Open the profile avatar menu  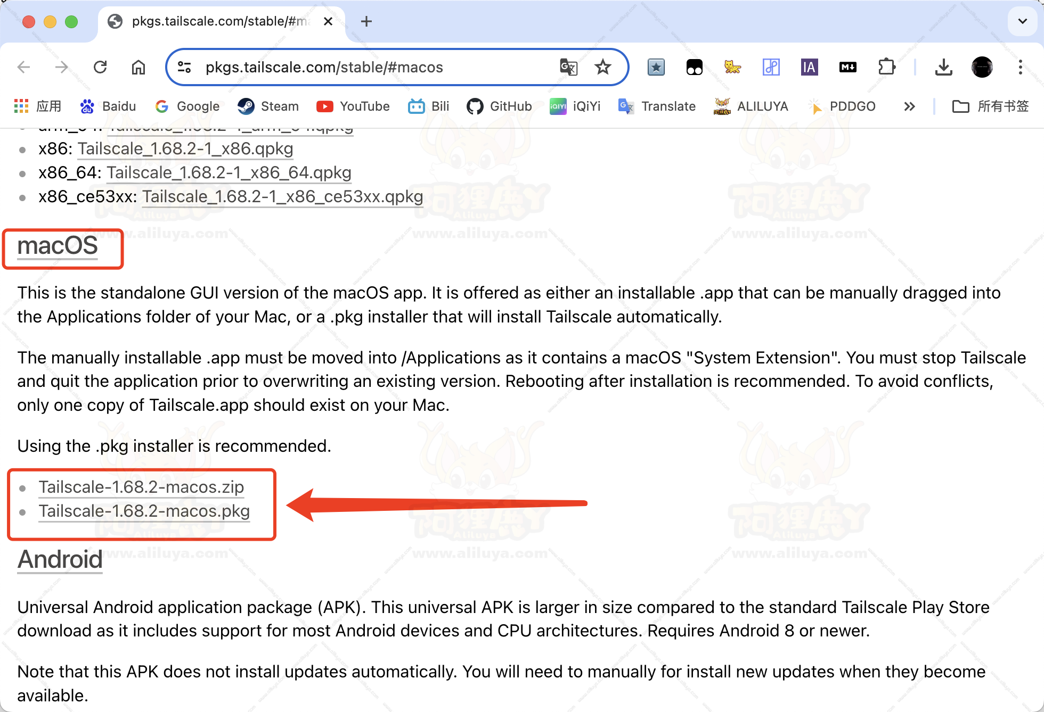pos(982,67)
